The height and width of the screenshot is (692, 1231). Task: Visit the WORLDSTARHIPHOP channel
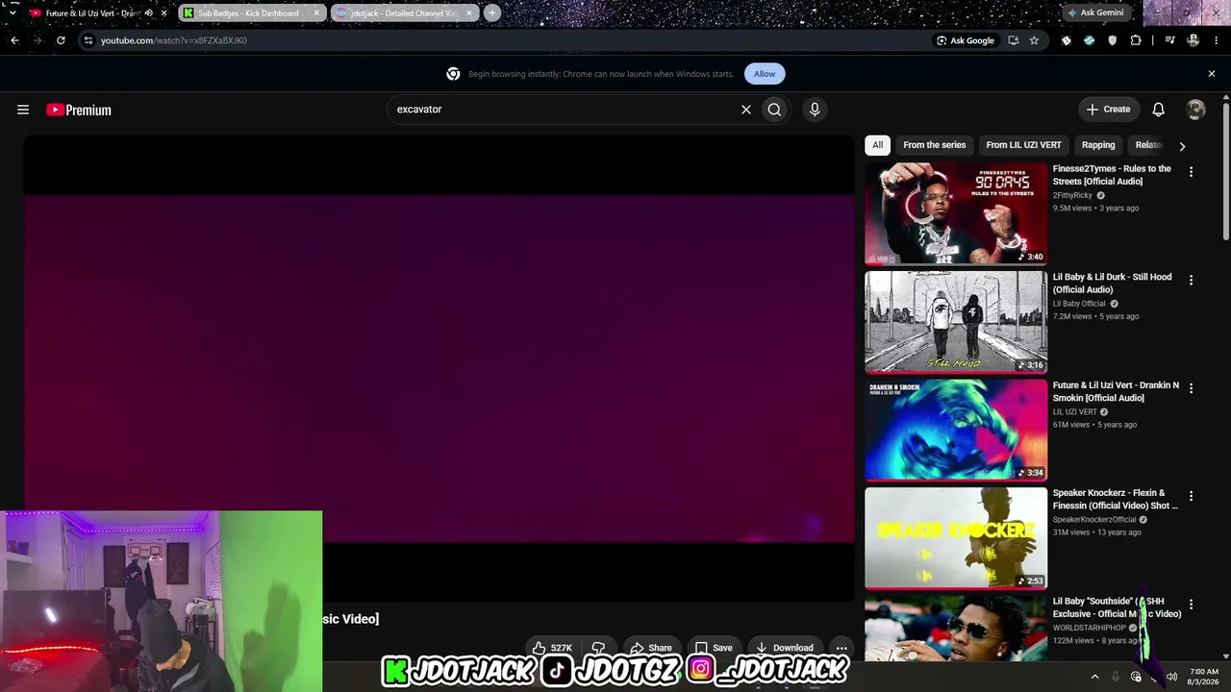pyautogui.click(x=1089, y=629)
